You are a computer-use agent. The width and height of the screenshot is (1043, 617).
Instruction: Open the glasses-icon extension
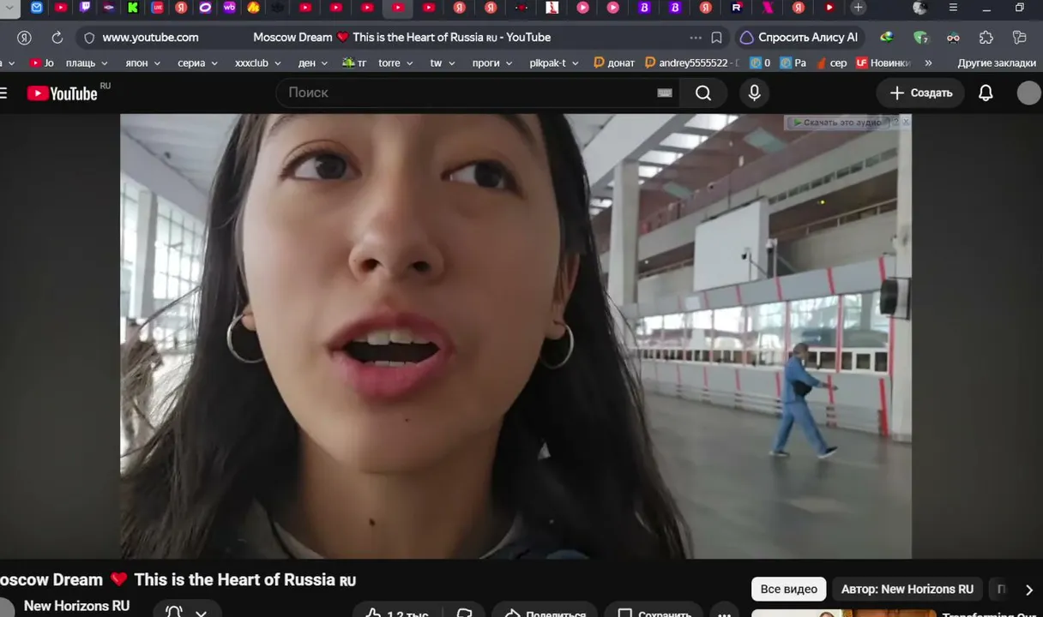point(953,38)
